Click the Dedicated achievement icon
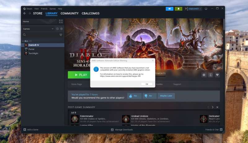 204,119
